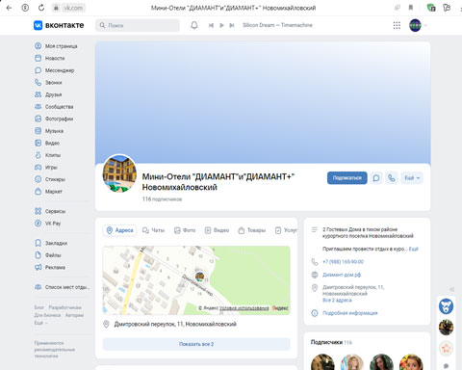Click the bookmark icon in address bar
The width and height of the screenshot is (462, 370).
coord(411,8)
